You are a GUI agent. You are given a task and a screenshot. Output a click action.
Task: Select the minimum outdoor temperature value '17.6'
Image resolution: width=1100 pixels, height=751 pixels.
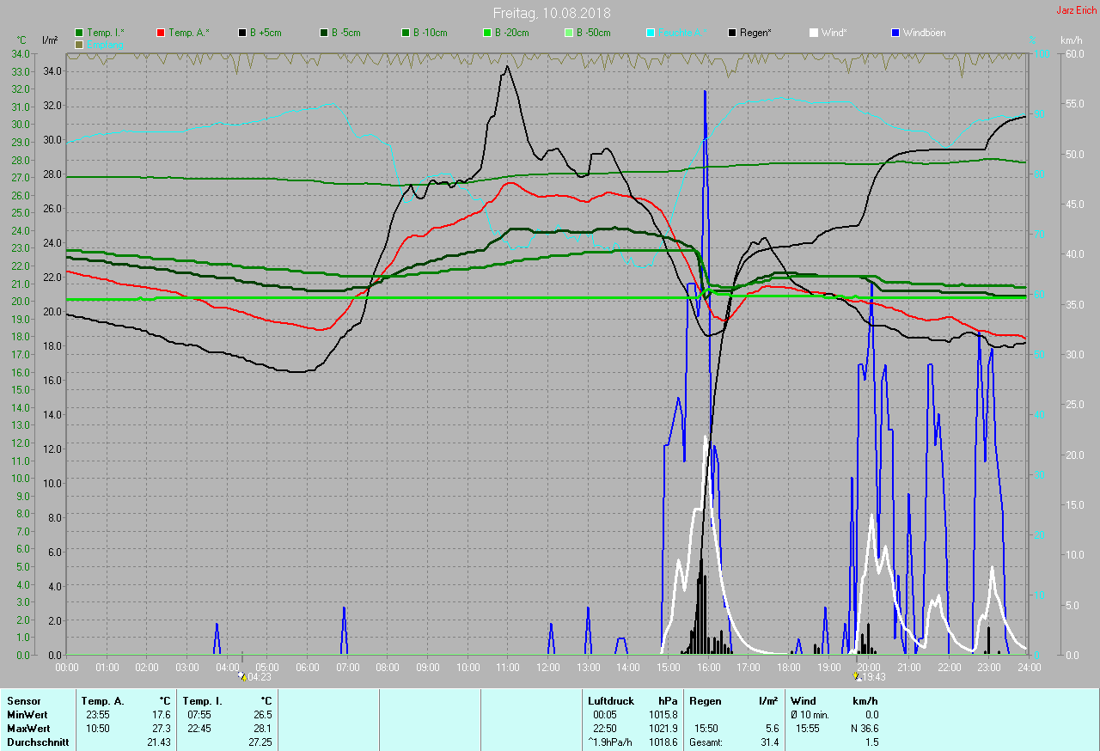click(x=162, y=715)
